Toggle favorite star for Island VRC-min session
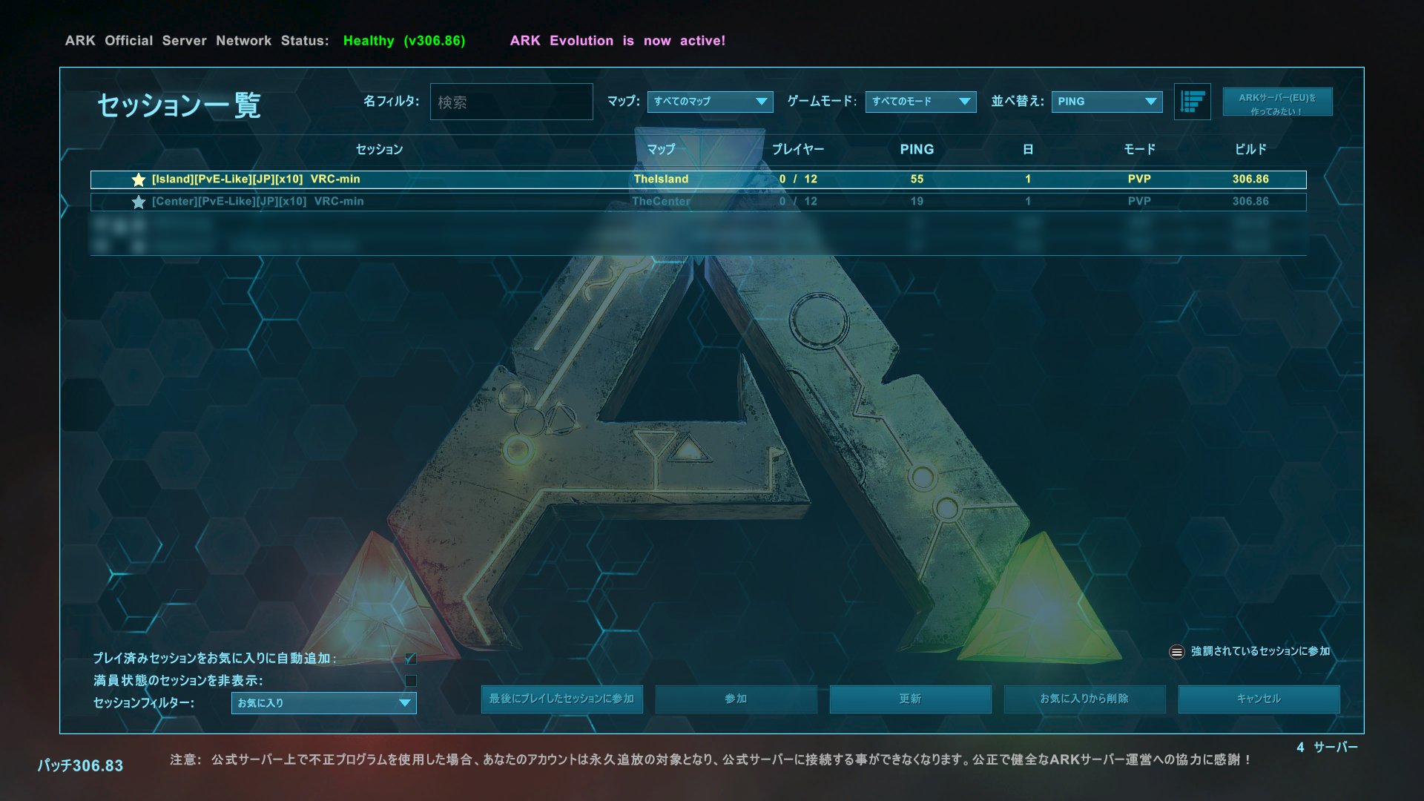 [x=138, y=179]
